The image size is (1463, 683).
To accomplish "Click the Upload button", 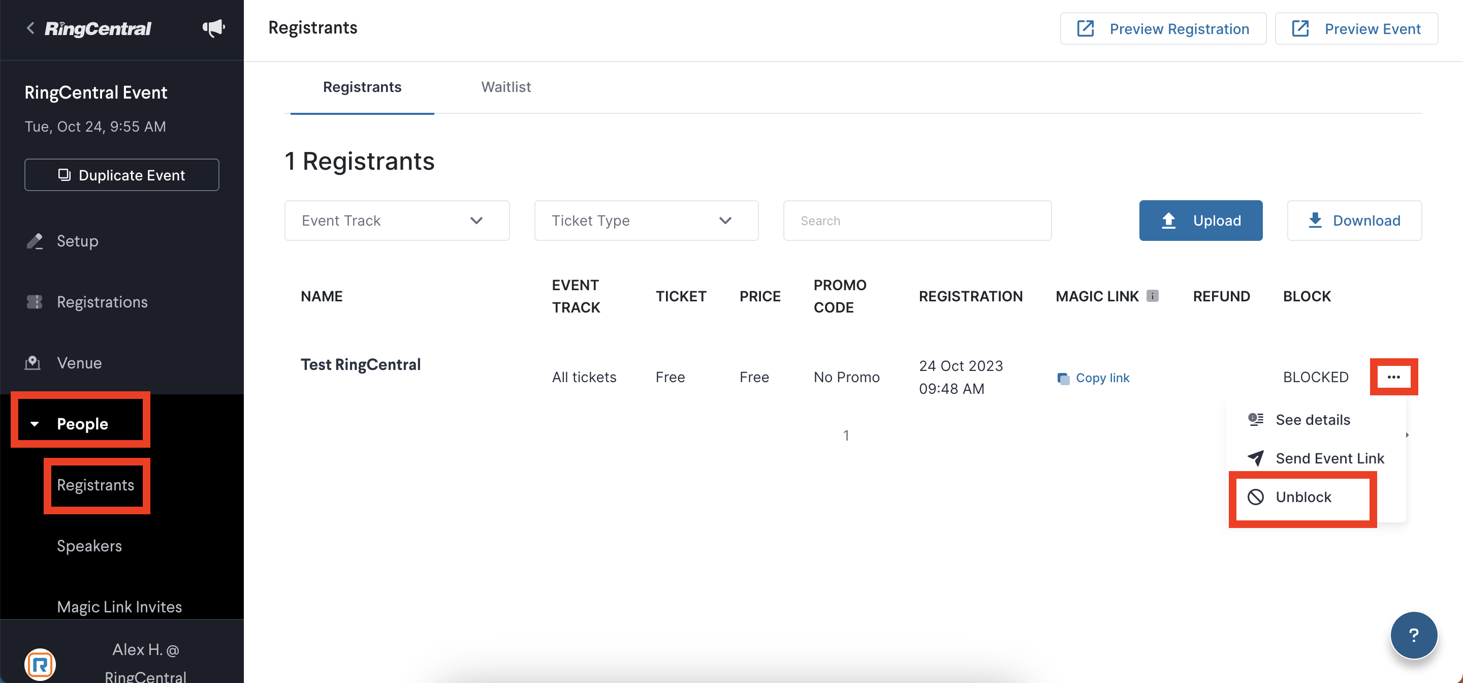I will coord(1200,221).
